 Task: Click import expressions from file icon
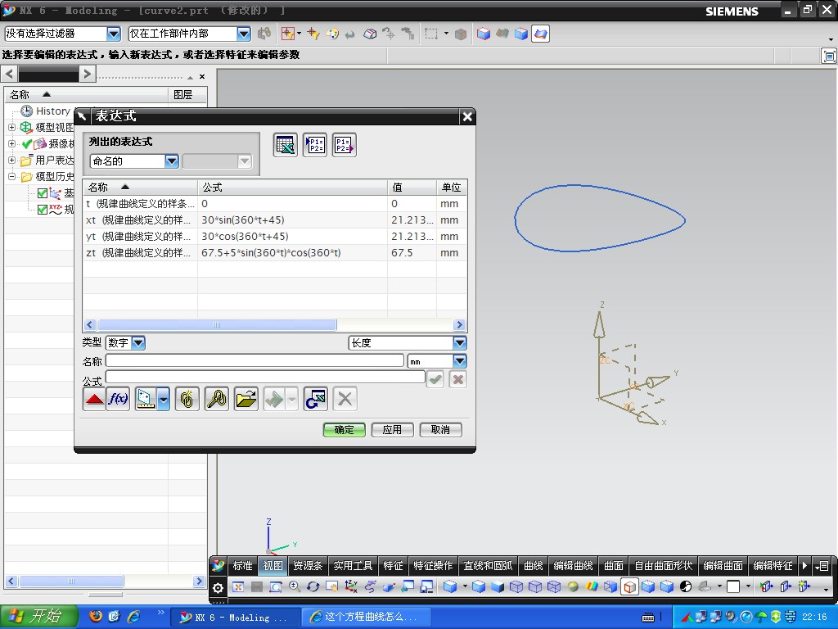[x=315, y=145]
